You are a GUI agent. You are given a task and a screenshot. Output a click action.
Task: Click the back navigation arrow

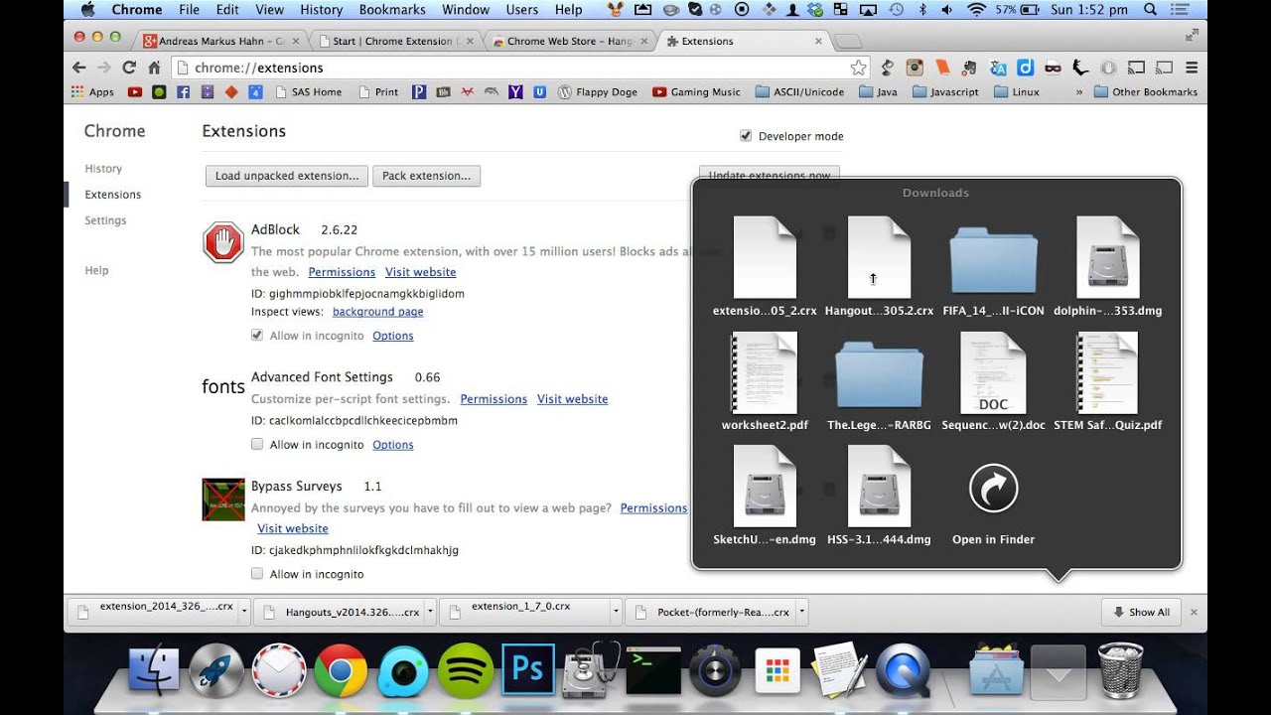pyautogui.click(x=79, y=68)
